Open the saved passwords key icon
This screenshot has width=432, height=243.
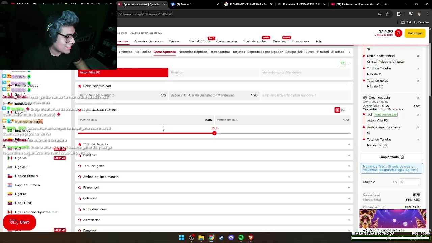click(x=380, y=14)
